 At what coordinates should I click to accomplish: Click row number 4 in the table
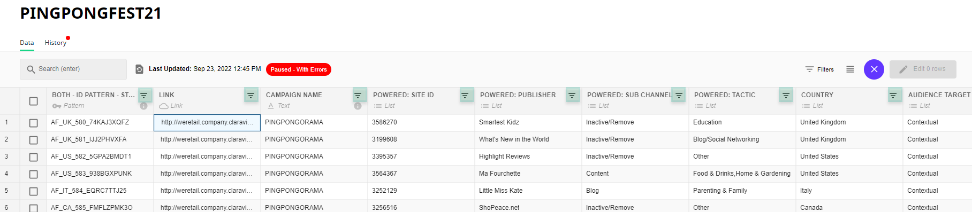[x=6, y=174]
